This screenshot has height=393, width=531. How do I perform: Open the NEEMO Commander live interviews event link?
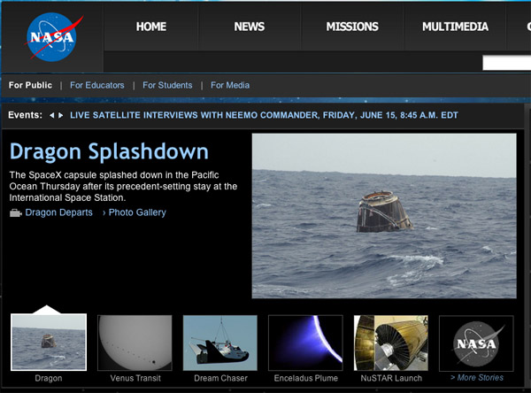coord(264,115)
